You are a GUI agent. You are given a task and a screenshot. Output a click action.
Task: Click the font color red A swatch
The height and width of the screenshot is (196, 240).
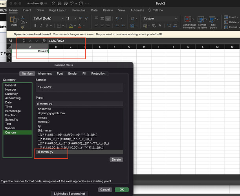pos(80,26)
